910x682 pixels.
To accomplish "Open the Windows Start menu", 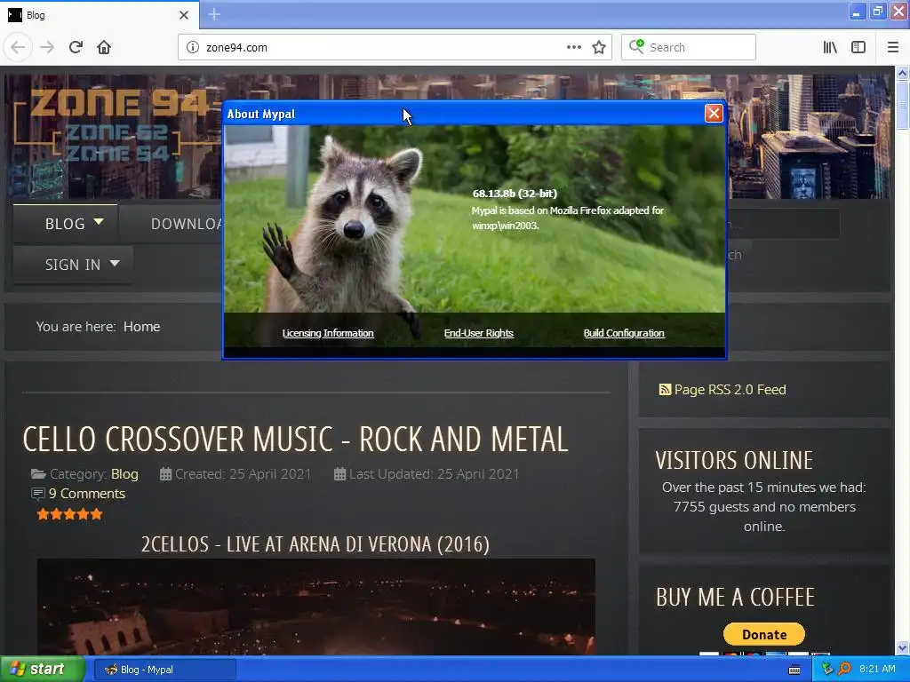I will click(x=43, y=670).
